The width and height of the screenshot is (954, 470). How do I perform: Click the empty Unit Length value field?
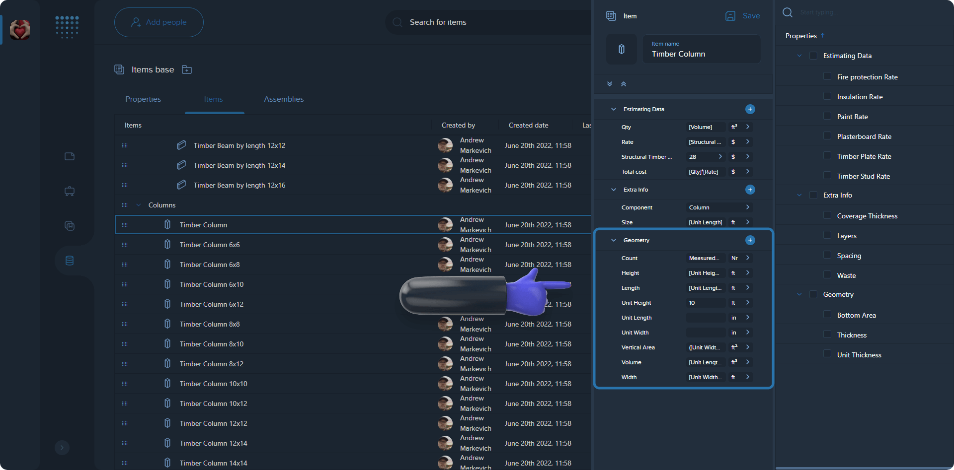point(706,318)
